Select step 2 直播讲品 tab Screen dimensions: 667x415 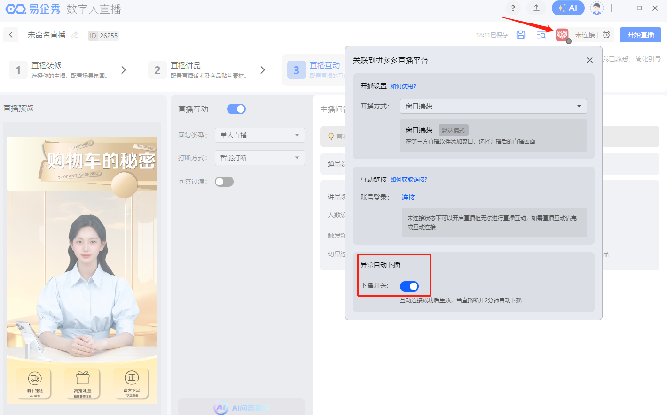[x=198, y=70]
